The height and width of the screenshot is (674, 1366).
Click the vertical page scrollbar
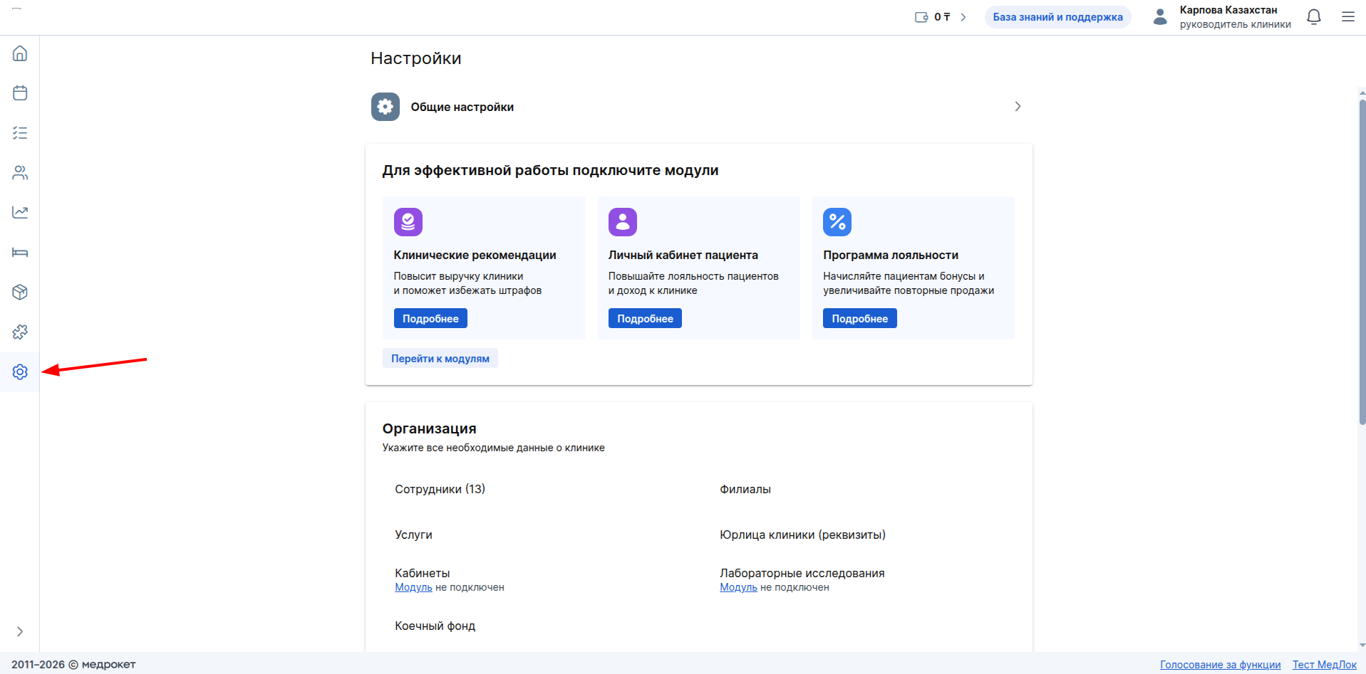click(x=1362, y=263)
